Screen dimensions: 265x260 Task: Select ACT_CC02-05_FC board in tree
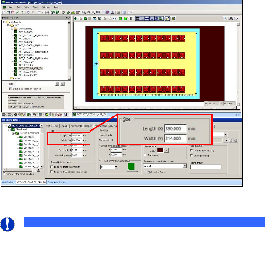[27, 72]
